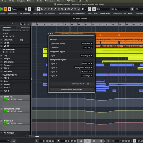Screen dimensions: 143x143
Task: Click the track list settings gear icon
Action: (x=30, y=136)
